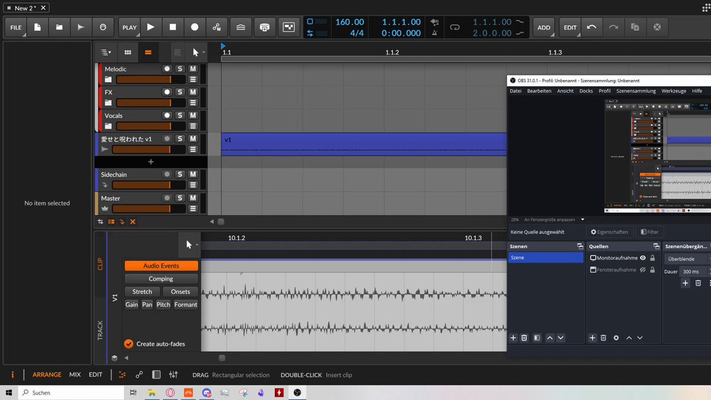This screenshot has width=711, height=400.
Task: Mute the Vocals track
Action: pos(193,116)
